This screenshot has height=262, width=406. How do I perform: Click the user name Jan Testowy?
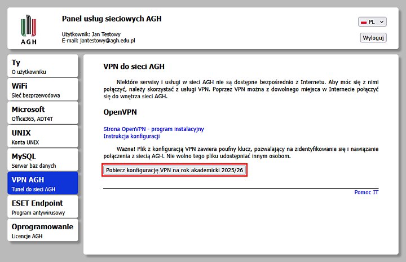[x=105, y=34]
